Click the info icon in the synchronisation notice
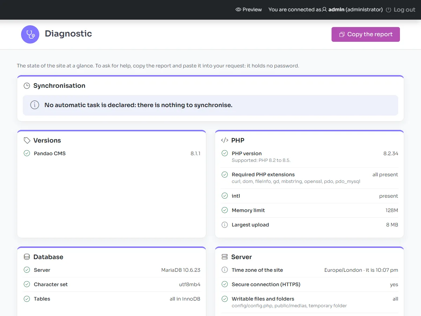The image size is (421, 316). point(35,105)
